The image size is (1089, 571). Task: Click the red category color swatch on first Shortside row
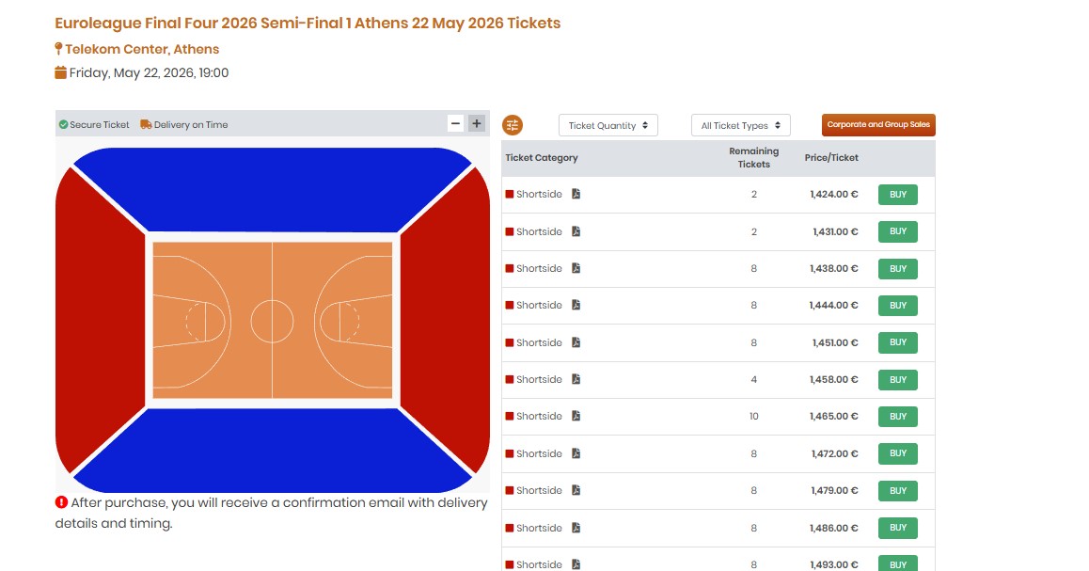(x=509, y=195)
